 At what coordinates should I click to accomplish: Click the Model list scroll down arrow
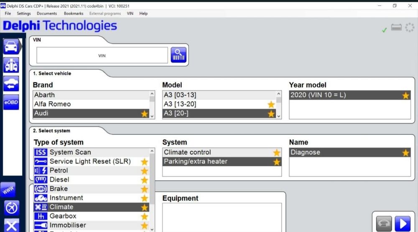tap(278, 116)
